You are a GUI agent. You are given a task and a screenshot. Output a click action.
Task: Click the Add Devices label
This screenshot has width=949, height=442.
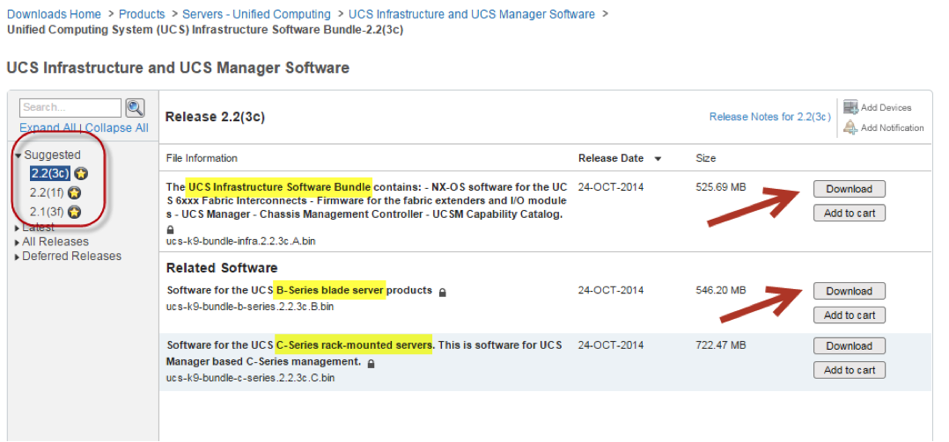[886, 107]
